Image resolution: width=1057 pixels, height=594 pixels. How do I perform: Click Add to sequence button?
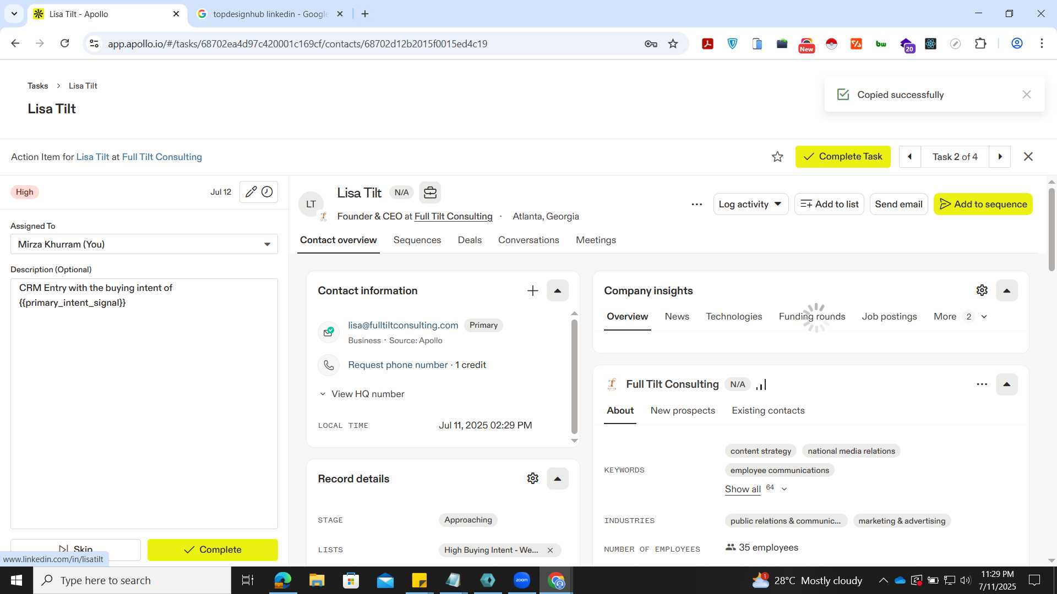(983, 204)
